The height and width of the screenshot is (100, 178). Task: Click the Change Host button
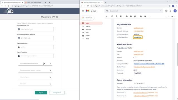tap(57, 92)
